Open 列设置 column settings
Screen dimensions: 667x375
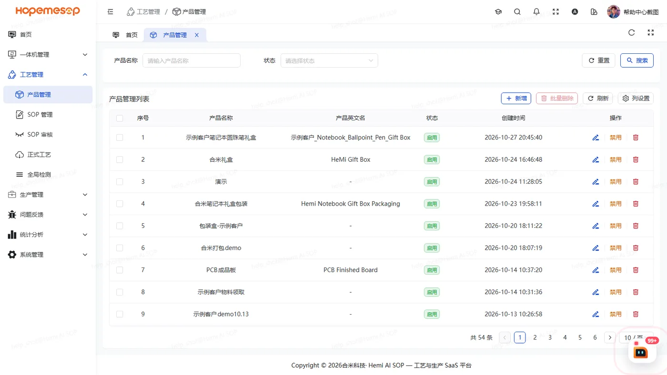point(636,99)
